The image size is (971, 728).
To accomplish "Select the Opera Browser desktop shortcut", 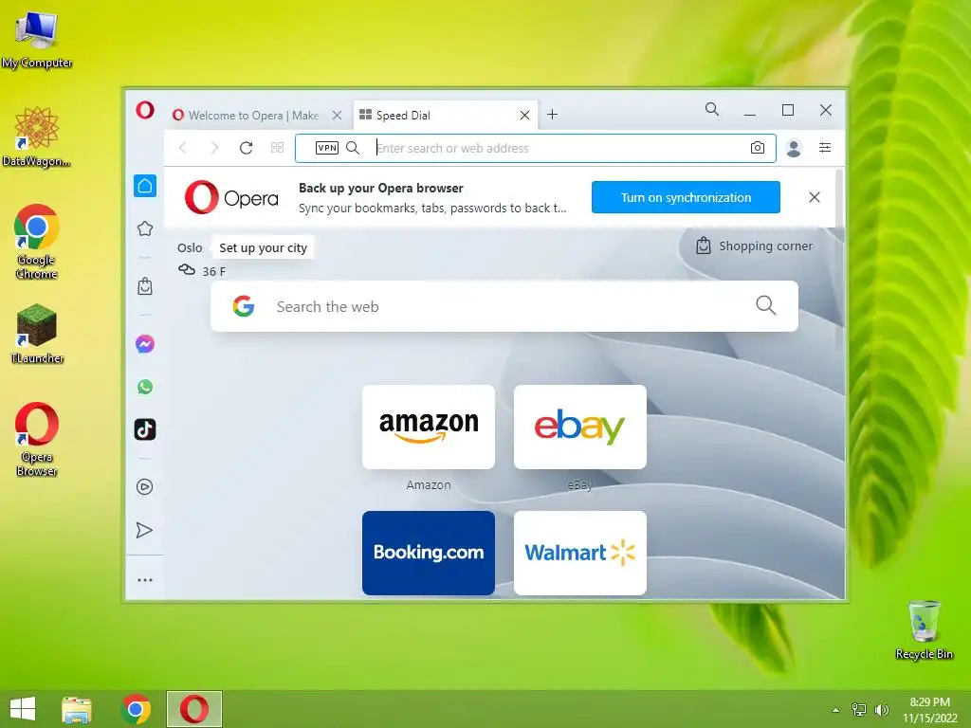I will coord(37,440).
